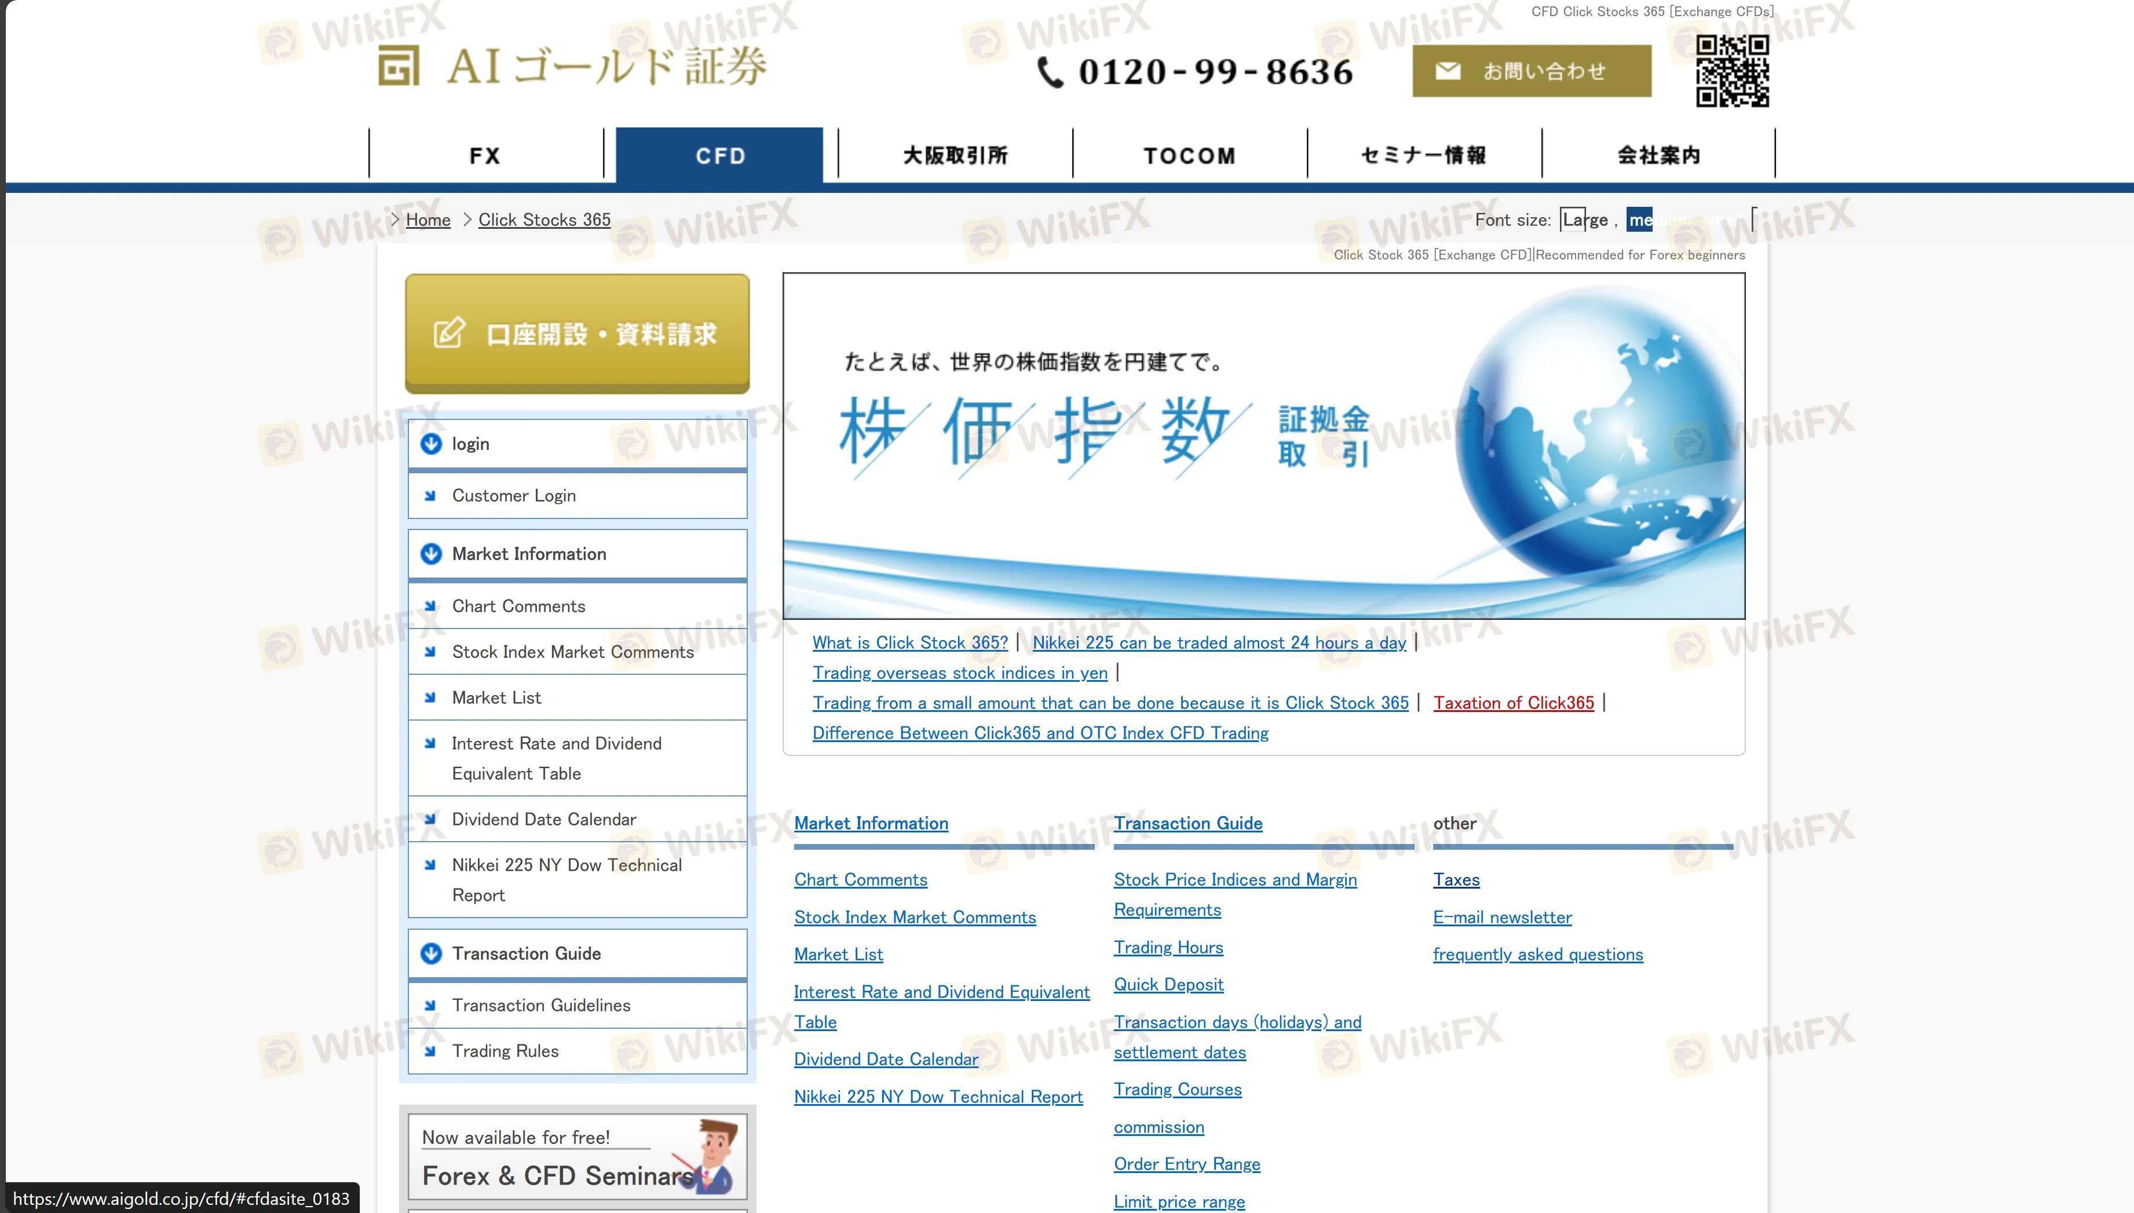Click the phone number 0120-99-8636
Image resolution: width=2134 pixels, height=1213 pixels.
point(1194,72)
